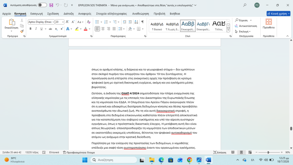
Task: Click the spelling check book icon in status bar
Action: point(44,152)
